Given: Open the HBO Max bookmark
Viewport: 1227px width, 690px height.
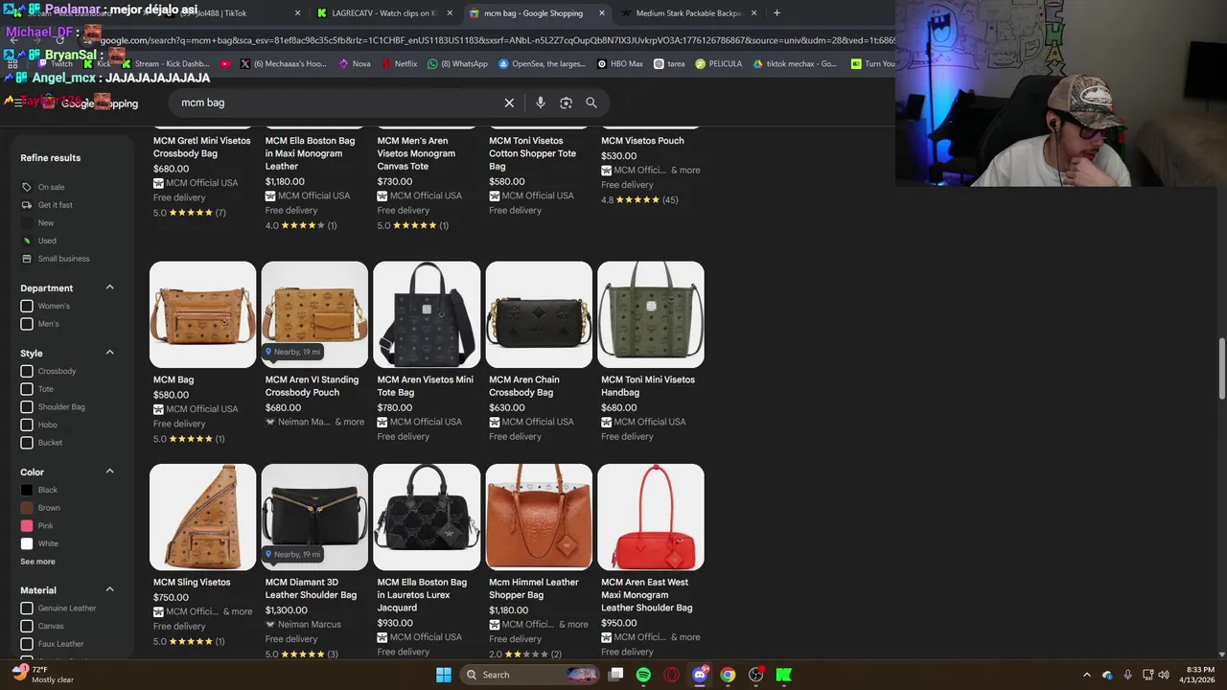Looking at the screenshot, I should tap(620, 64).
